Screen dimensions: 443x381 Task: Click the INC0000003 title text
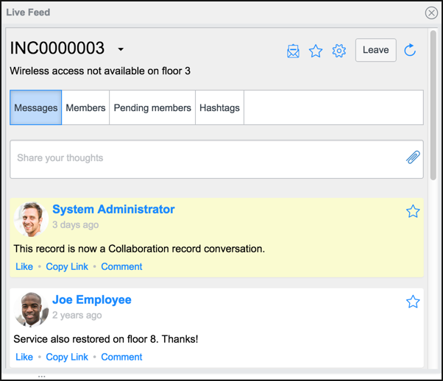57,48
